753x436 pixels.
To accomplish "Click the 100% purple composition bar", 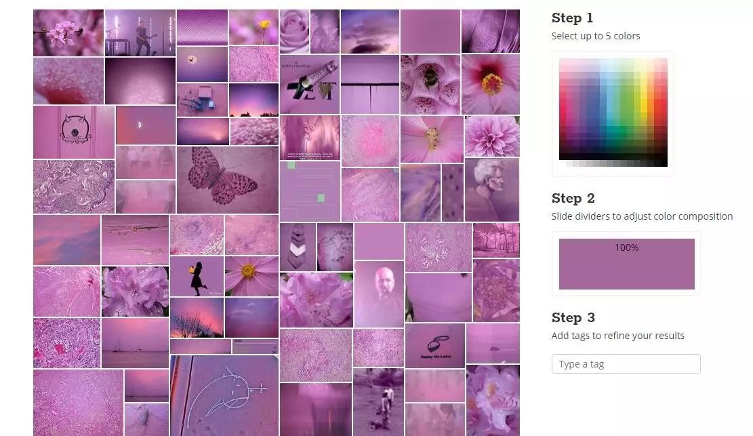I will (x=627, y=264).
